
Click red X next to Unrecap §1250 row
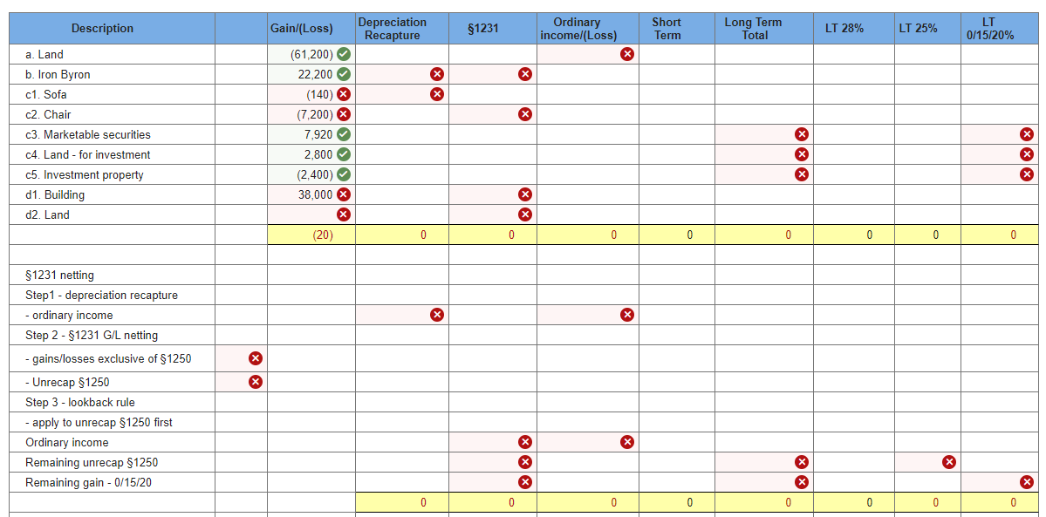tap(255, 382)
